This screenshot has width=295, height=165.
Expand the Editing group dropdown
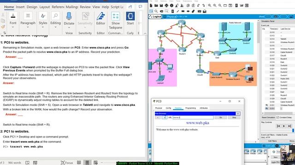[x=55, y=27]
